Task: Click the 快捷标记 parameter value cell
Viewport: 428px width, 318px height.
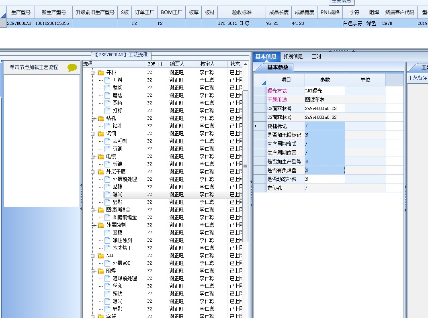Action: [x=325, y=126]
